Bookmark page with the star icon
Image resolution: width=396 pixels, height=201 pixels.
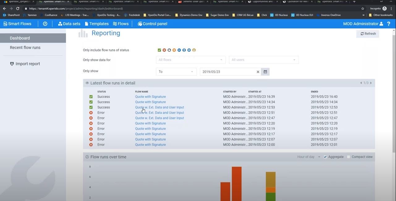(363, 9)
